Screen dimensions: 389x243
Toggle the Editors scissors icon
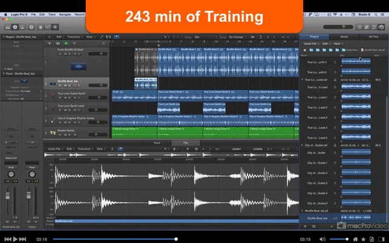click(x=55, y=27)
